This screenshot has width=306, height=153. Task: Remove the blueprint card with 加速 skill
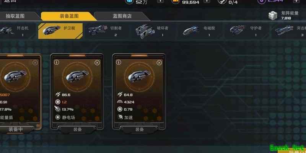[159, 63]
